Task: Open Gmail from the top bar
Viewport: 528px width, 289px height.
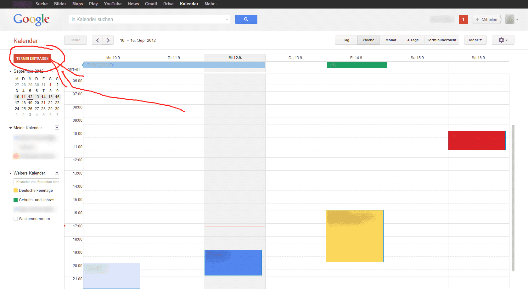Action: coord(151,4)
